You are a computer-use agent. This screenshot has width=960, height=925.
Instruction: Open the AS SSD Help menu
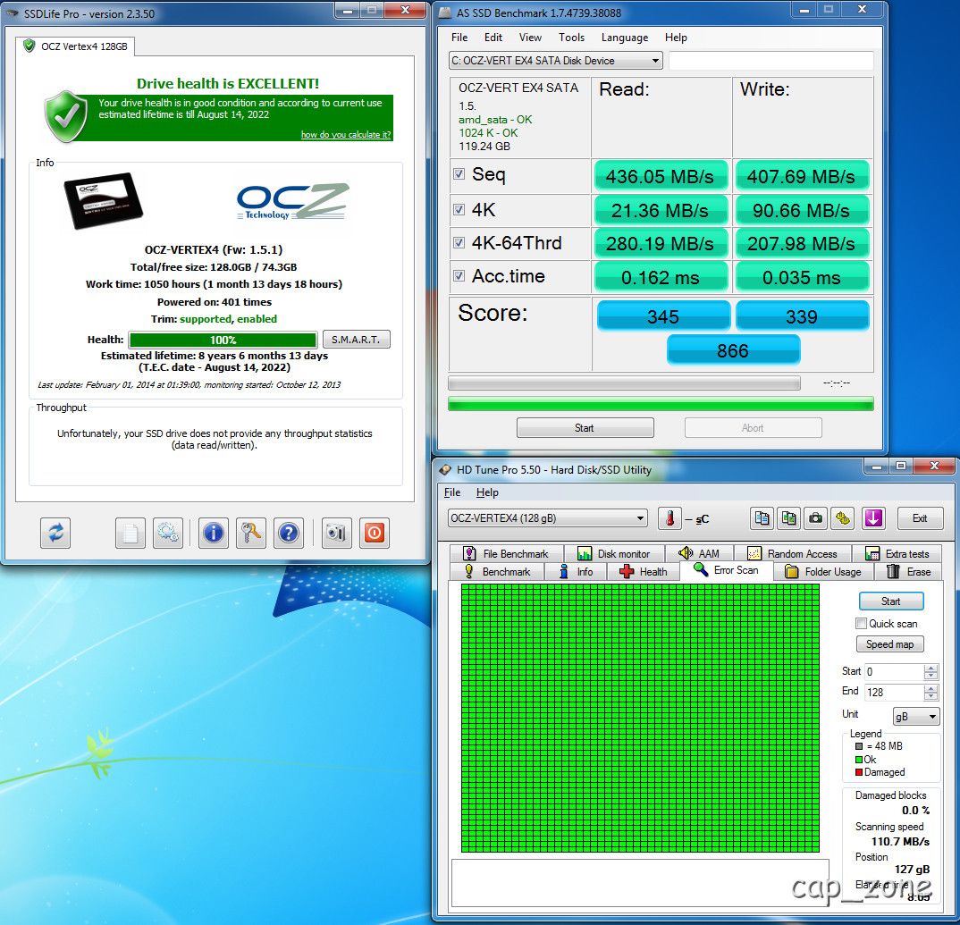click(x=676, y=38)
